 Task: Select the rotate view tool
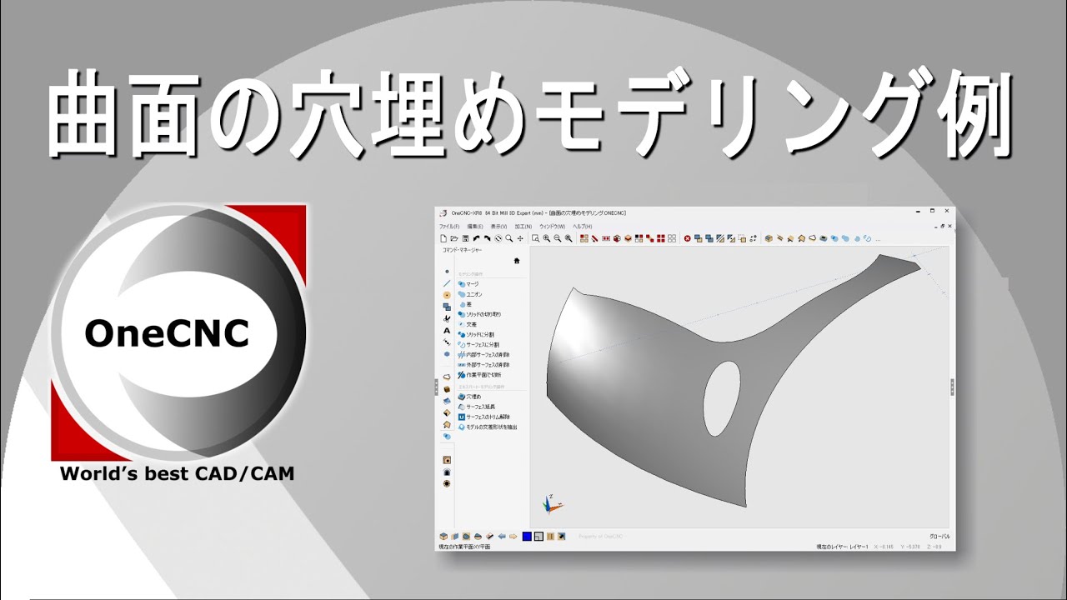pos(498,238)
